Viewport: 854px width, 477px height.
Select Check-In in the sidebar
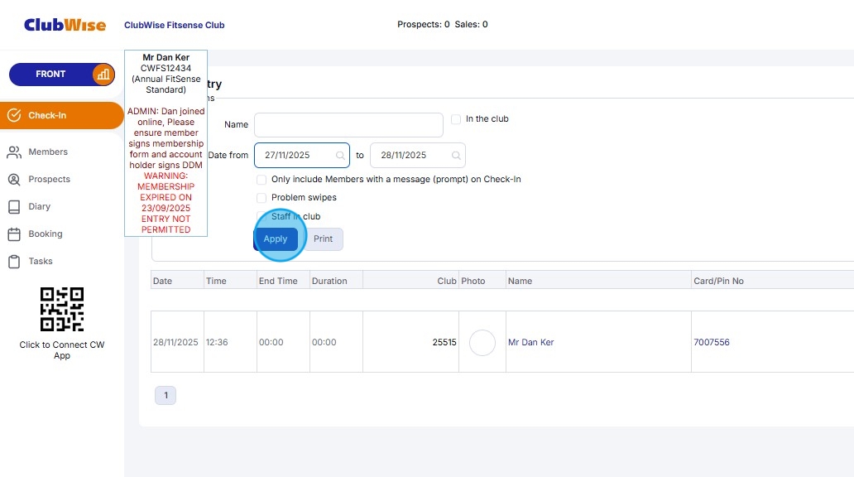(61, 116)
